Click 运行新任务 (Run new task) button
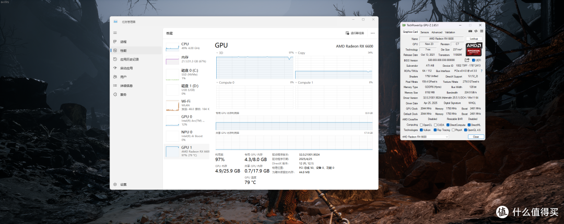This screenshot has height=224, width=564. coord(355,33)
